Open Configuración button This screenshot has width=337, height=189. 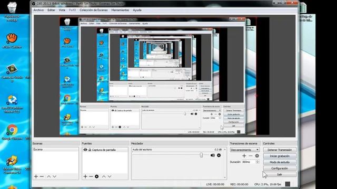point(280,169)
